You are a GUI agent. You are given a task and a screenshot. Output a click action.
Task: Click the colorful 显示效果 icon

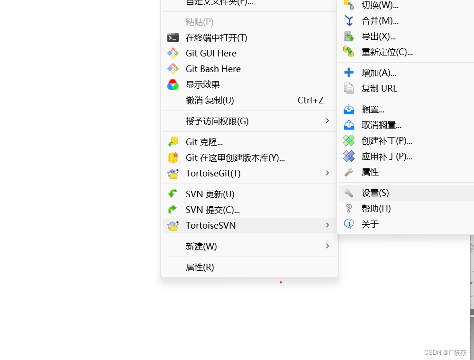pos(173,85)
